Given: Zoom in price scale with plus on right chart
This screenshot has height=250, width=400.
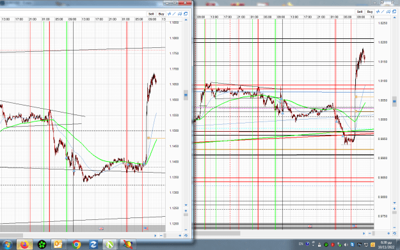Looking at the screenshot, I should 395,208.
